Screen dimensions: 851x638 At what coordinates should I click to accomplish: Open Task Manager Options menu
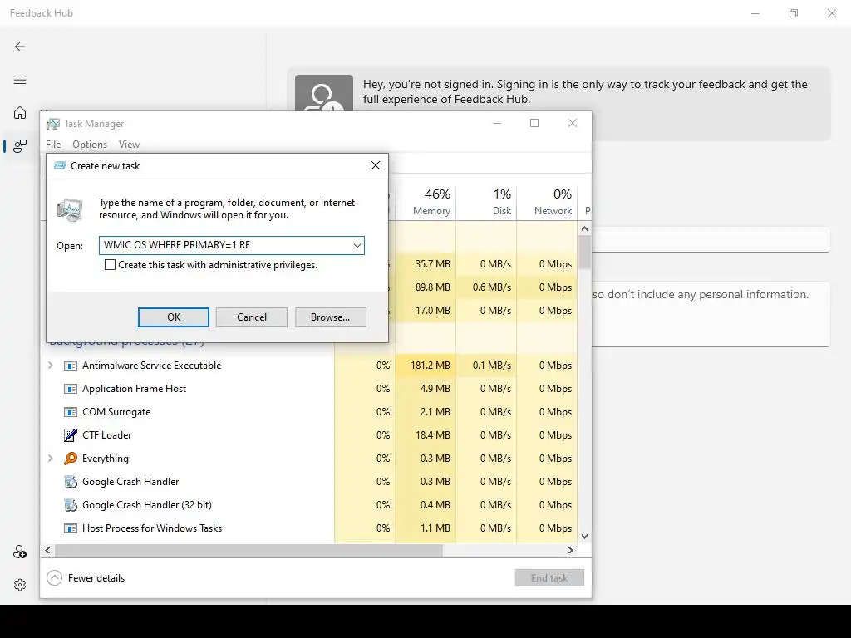coord(90,145)
